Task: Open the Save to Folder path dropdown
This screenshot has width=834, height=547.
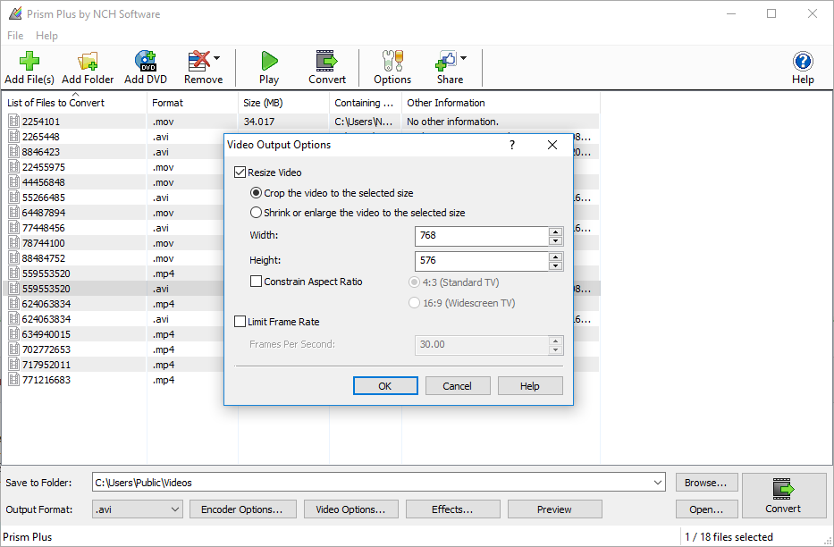Action: 658,483
